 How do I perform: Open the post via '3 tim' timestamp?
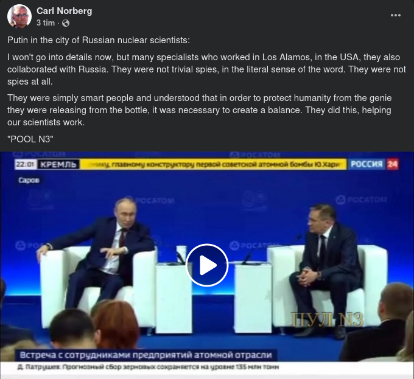[x=46, y=23]
